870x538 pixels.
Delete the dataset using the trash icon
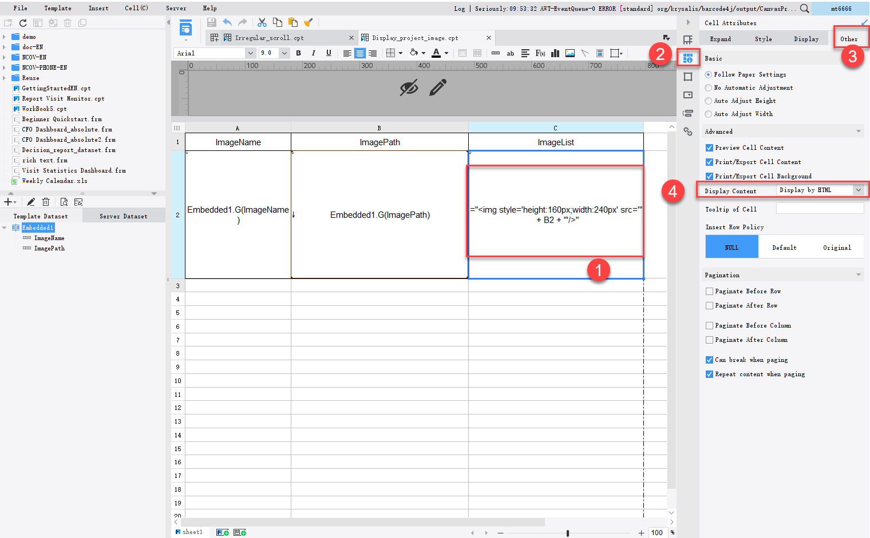[46, 201]
